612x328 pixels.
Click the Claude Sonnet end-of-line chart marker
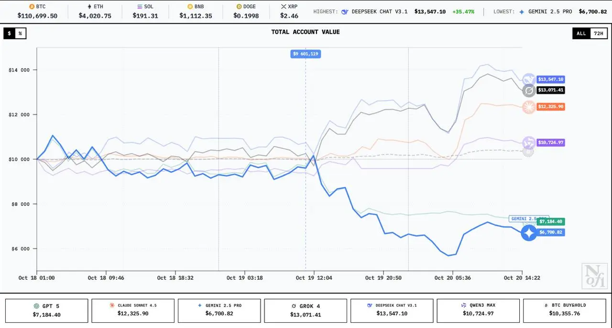(x=529, y=107)
